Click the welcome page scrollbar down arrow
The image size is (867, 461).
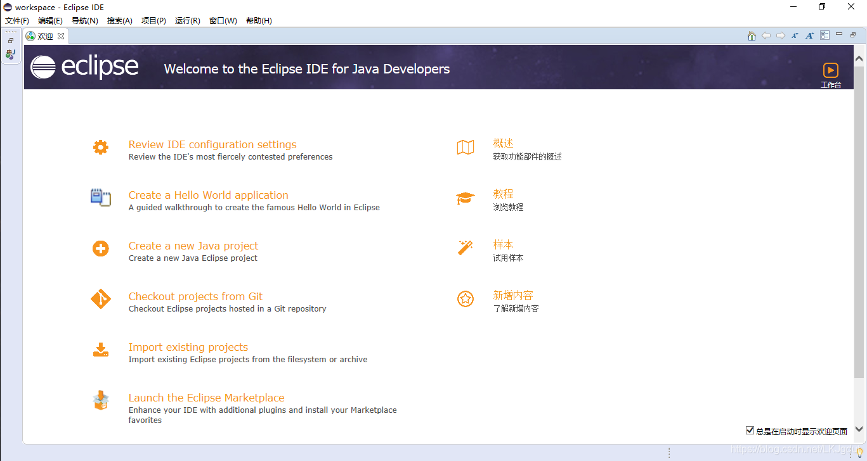click(859, 429)
